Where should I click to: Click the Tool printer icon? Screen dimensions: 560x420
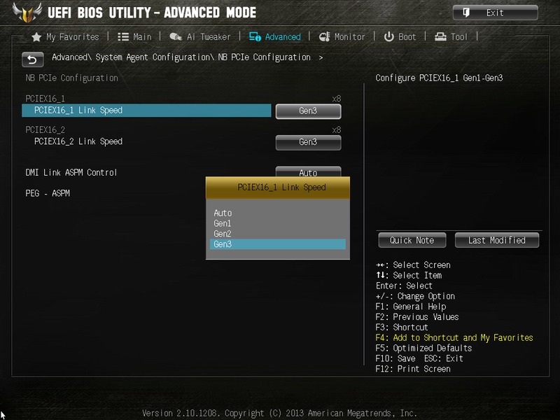click(441, 37)
